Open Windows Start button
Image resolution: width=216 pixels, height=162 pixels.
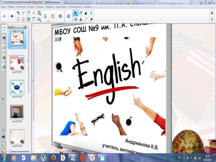point(4,158)
